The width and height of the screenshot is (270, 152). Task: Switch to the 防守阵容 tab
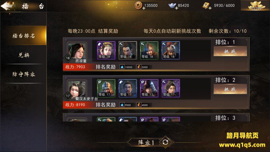click(x=23, y=74)
